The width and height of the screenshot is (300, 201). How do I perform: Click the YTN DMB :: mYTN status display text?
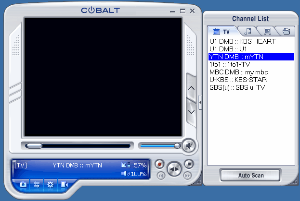pos(78,165)
